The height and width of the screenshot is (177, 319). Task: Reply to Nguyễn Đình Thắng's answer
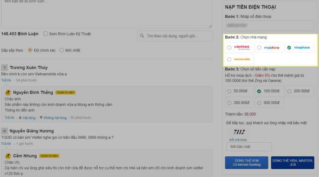point(10,118)
